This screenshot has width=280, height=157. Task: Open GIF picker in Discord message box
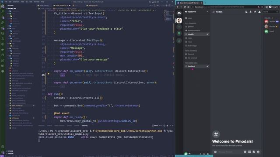[x=249, y=152]
